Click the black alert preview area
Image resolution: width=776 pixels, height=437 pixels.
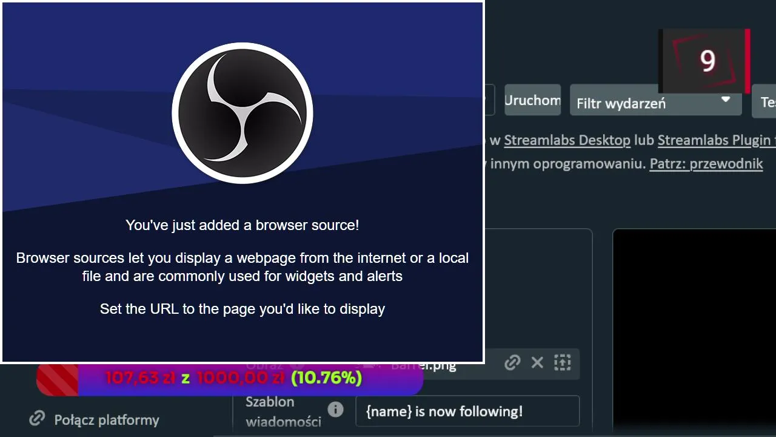click(x=694, y=331)
